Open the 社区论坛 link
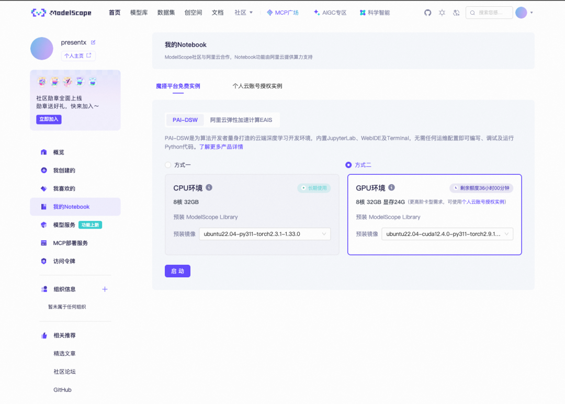Image resolution: width=565 pixels, height=404 pixels. 64,372
